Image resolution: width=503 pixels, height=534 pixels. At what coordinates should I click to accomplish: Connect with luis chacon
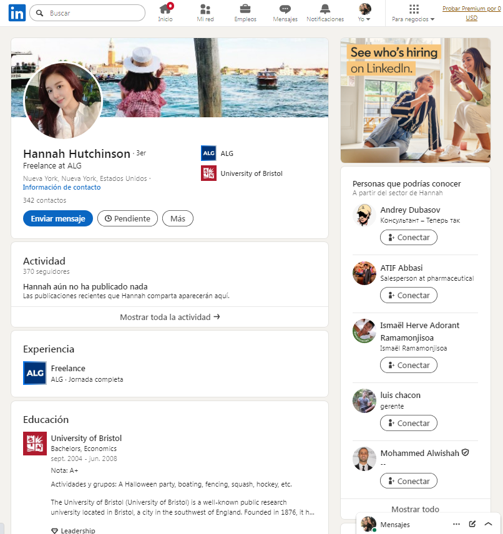click(x=409, y=423)
